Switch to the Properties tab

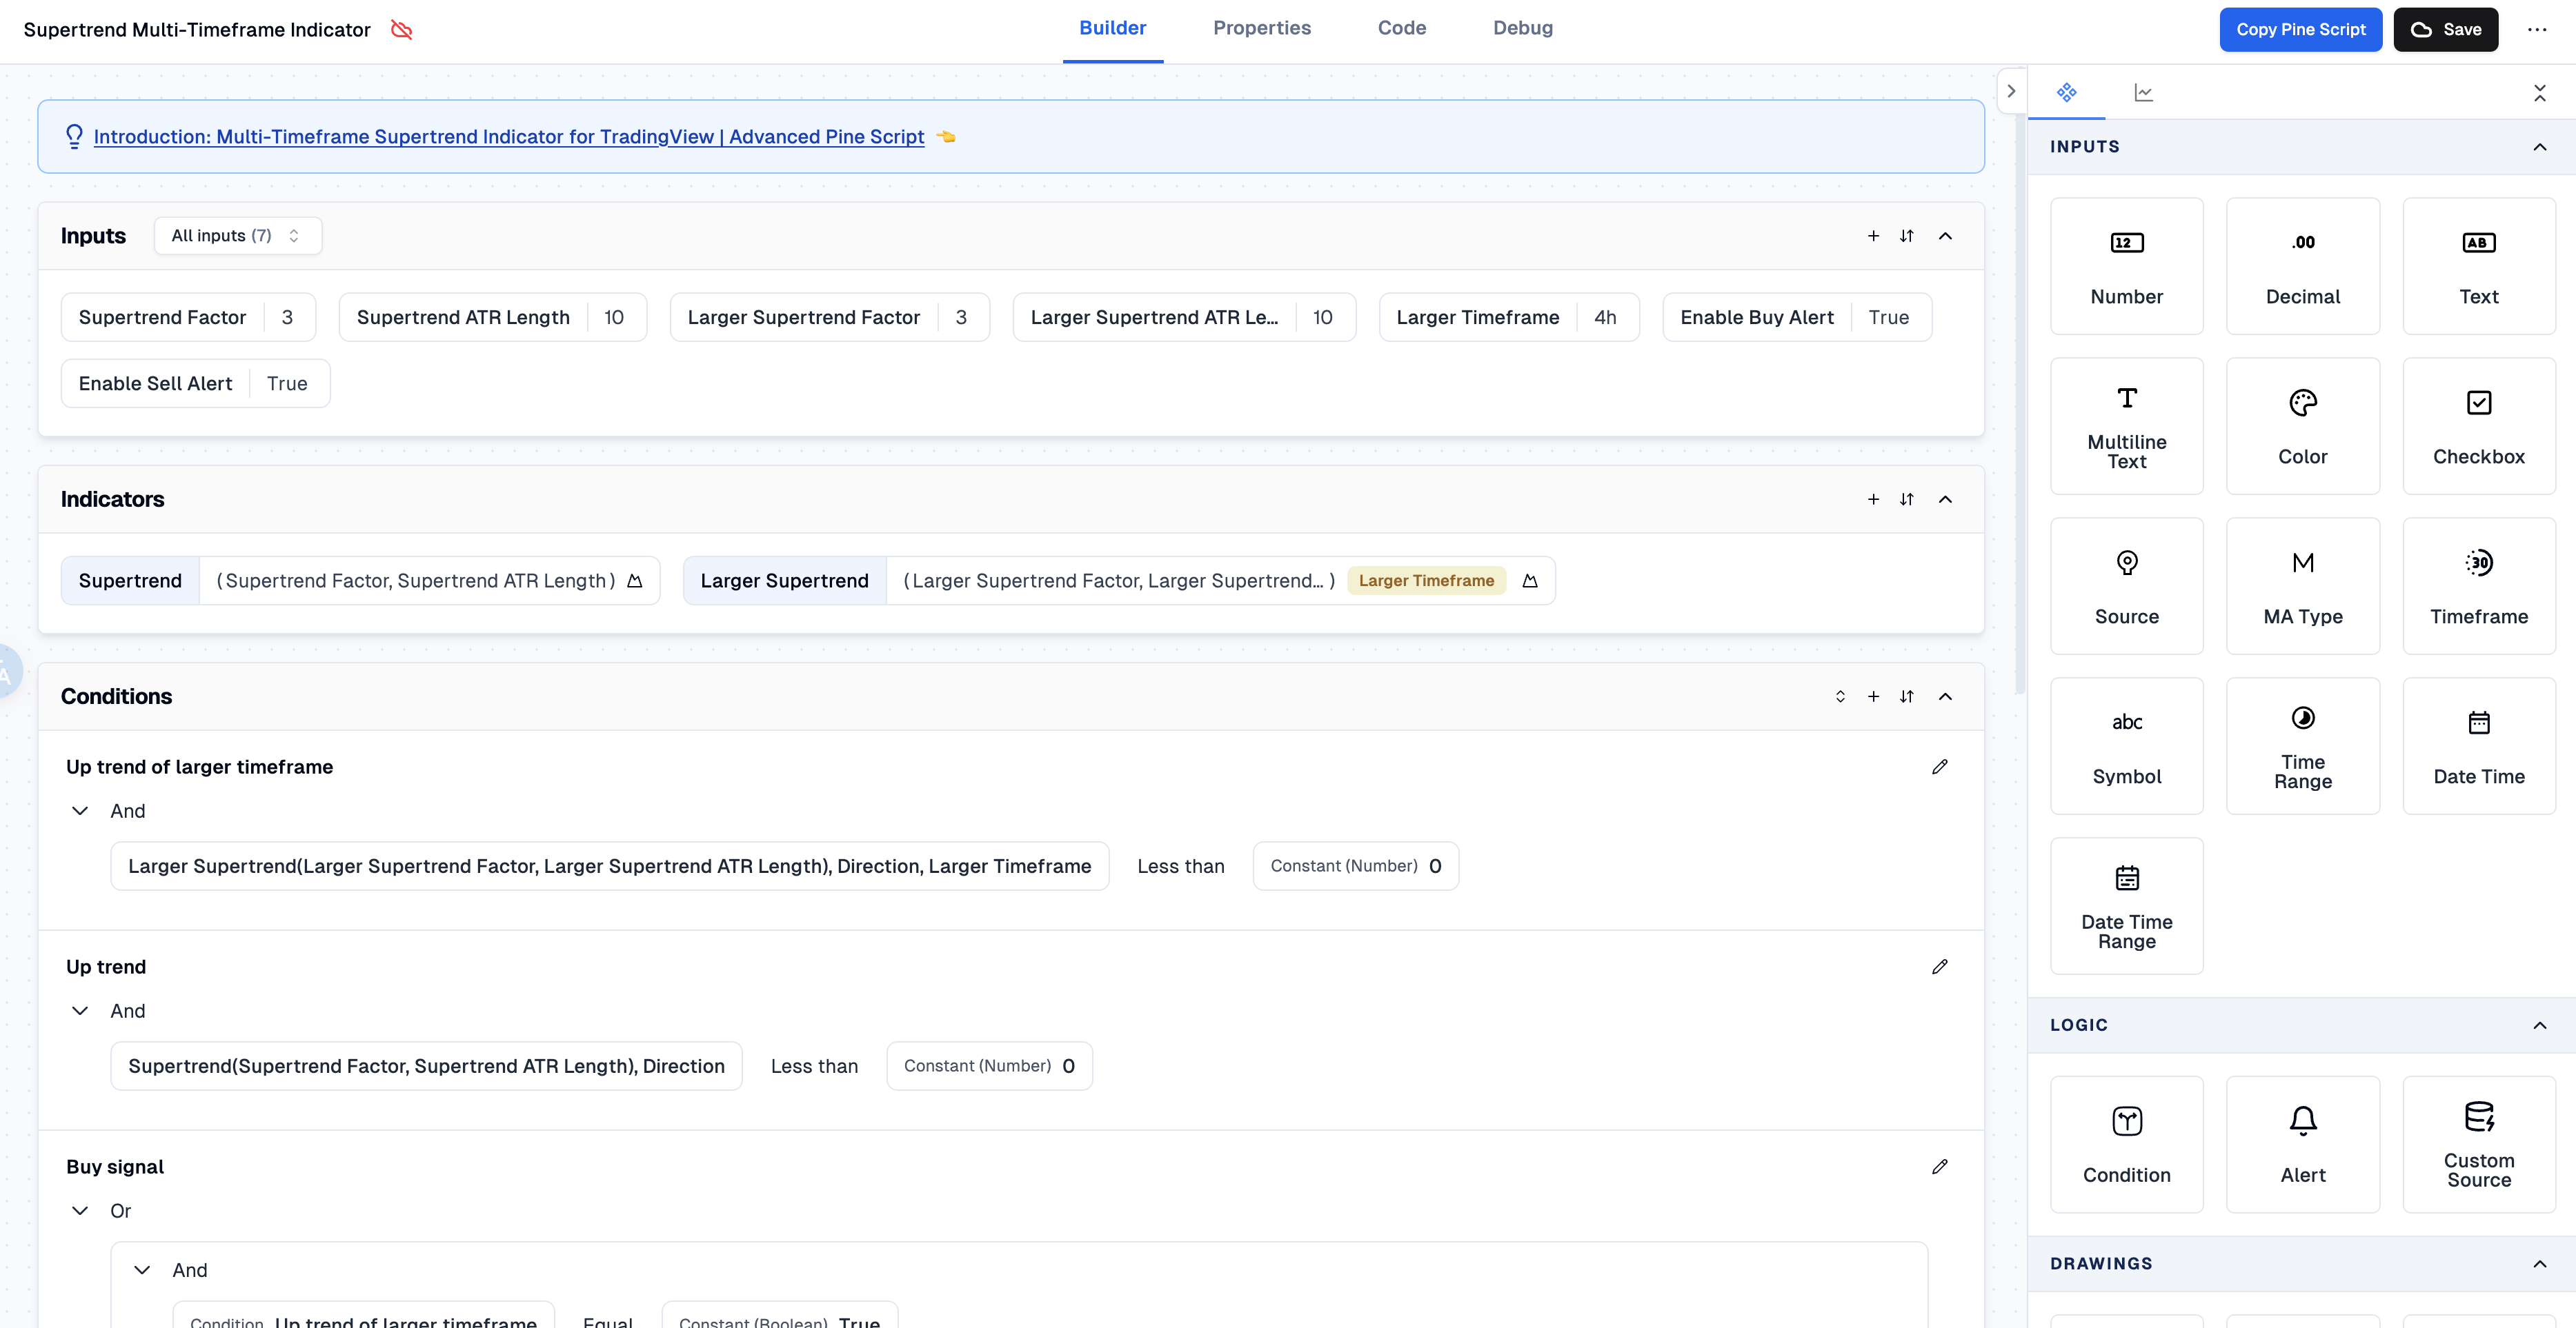1261,28
